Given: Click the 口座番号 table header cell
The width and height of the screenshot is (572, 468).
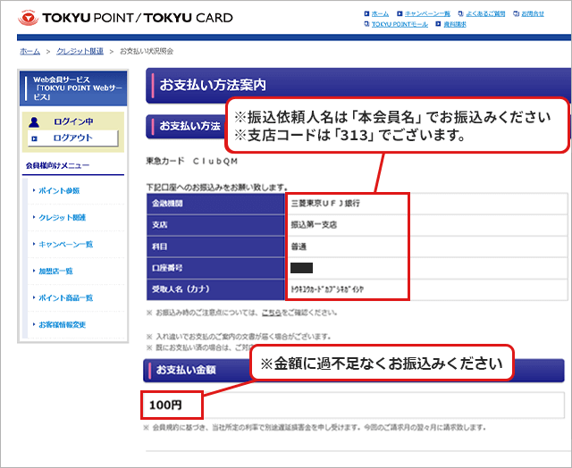Looking at the screenshot, I should pos(215,268).
